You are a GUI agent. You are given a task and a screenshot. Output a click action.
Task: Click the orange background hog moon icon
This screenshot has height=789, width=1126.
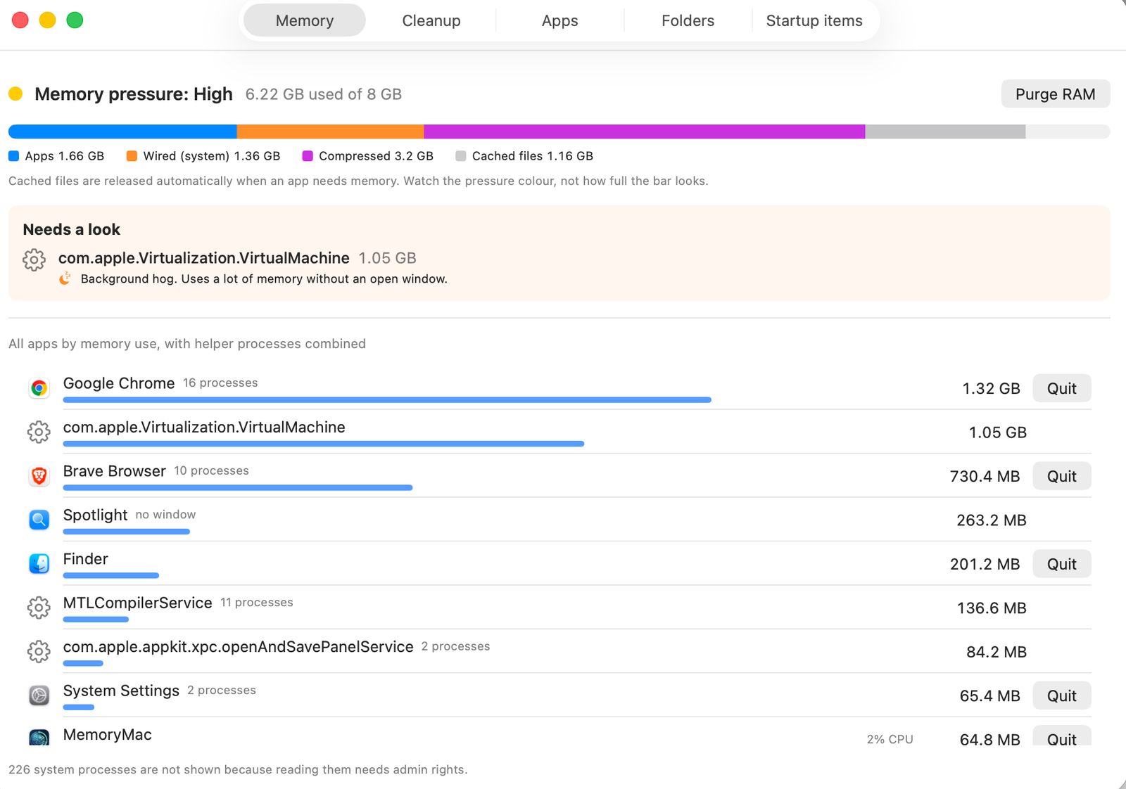65,278
